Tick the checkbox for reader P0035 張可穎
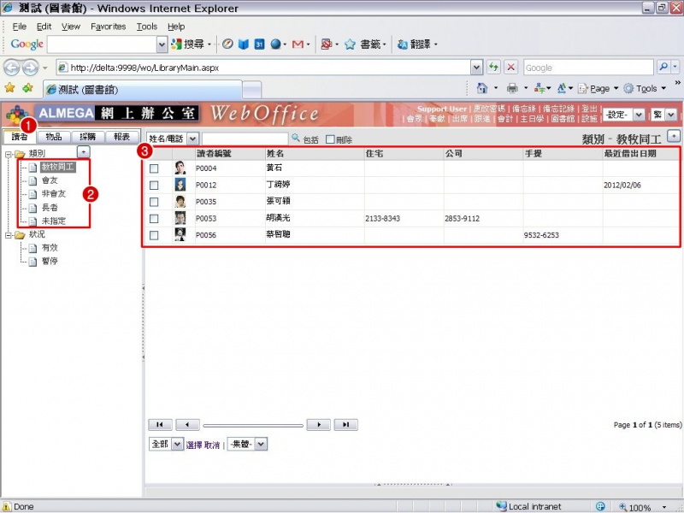The image size is (684, 513). pyautogui.click(x=154, y=202)
